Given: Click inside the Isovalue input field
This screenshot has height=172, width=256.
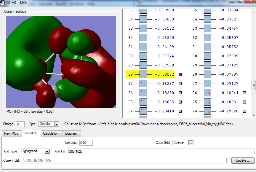Looking at the screenshot, I should pyautogui.click(x=86, y=143).
